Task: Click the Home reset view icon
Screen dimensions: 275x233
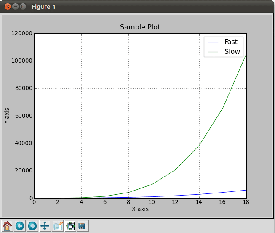Action: [7, 226]
